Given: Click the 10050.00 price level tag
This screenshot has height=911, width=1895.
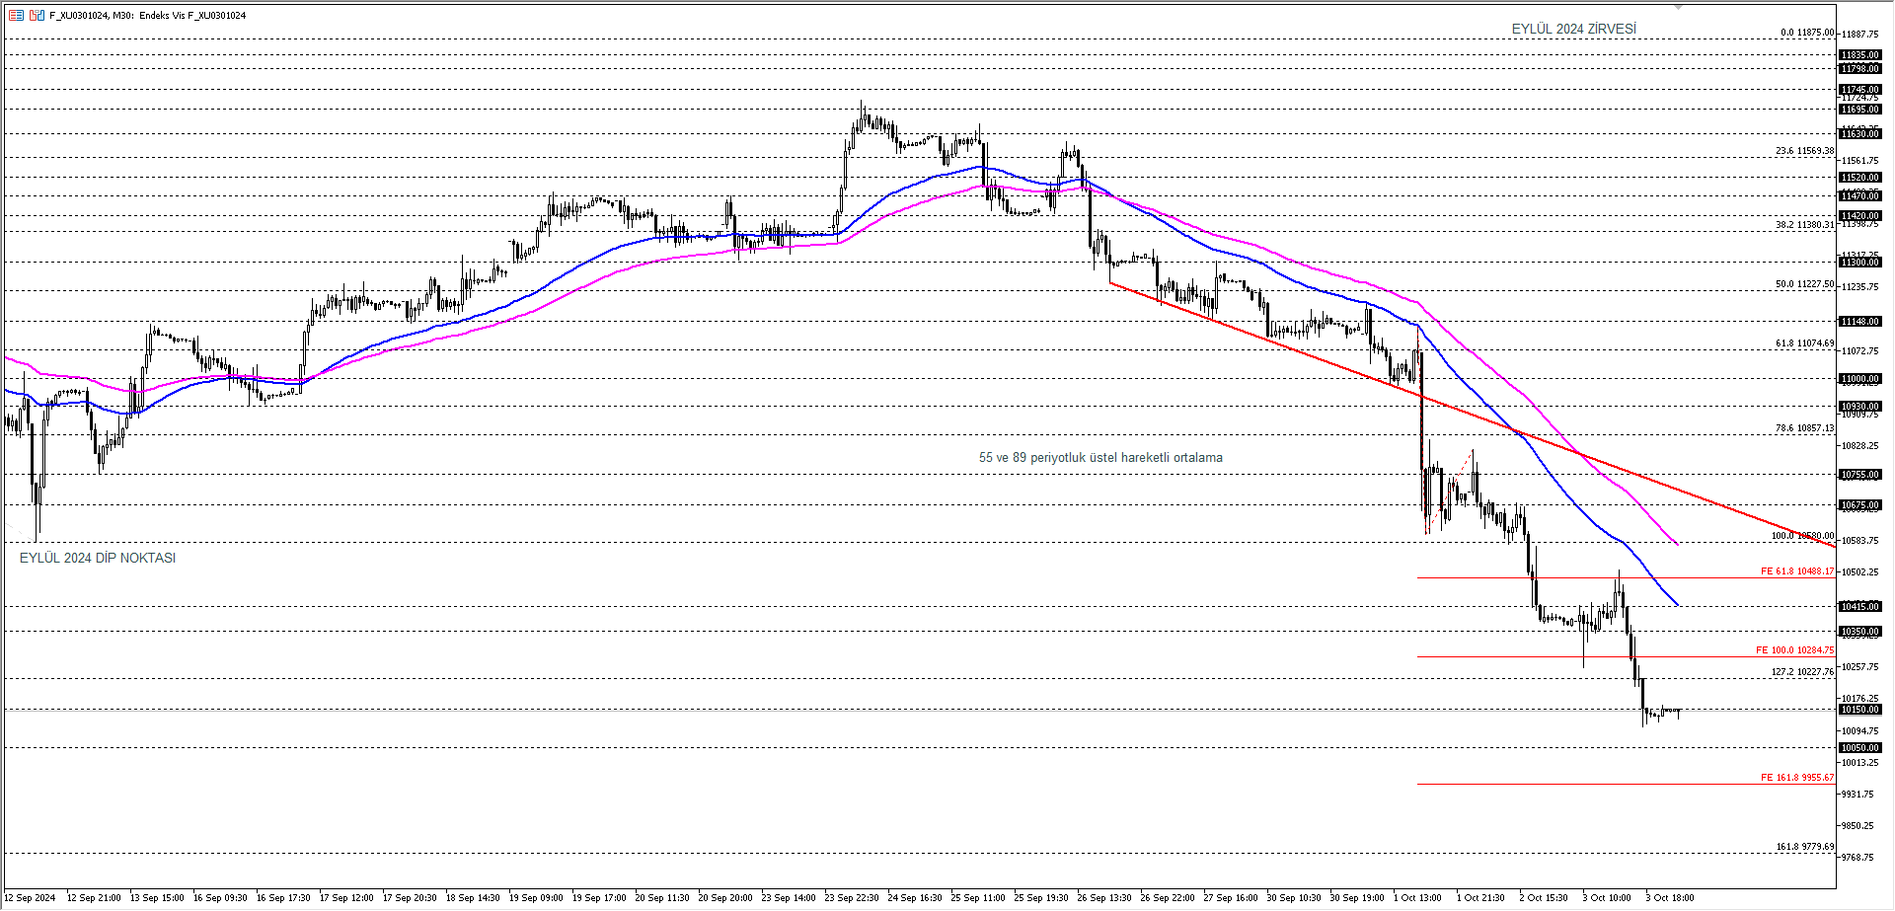Looking at the screenshot, I should pyautogui.click(x=1859, y=748).
